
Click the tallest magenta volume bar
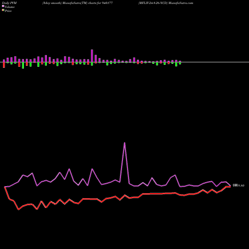click(x=92, y=56)
